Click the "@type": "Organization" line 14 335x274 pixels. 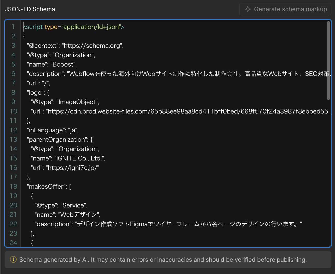tap(65, 149)
